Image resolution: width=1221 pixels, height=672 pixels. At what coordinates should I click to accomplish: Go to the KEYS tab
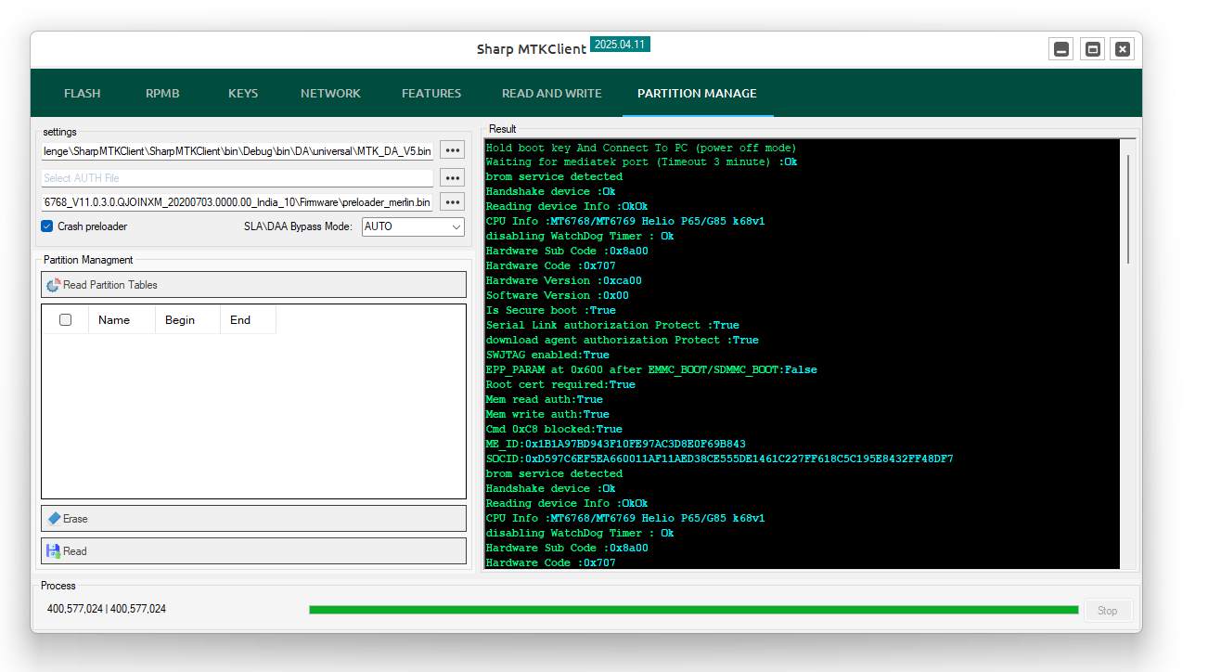point(243,93)
